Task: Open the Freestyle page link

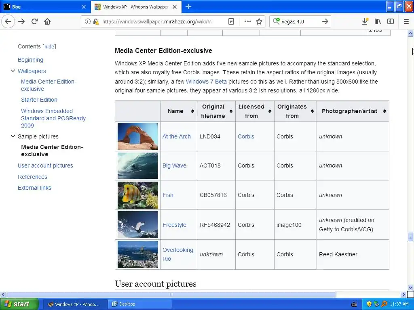Action: pos(174,225)
